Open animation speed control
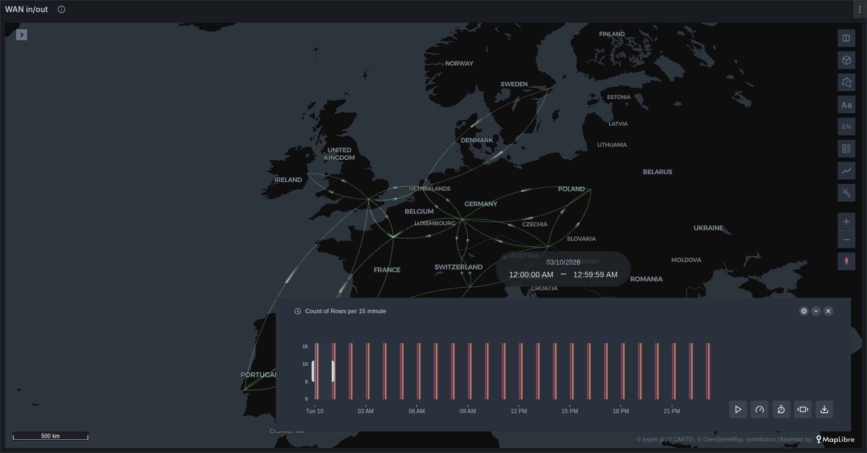Image resolution: width=867 pixels, height=453 pixels. click(760, 409)
